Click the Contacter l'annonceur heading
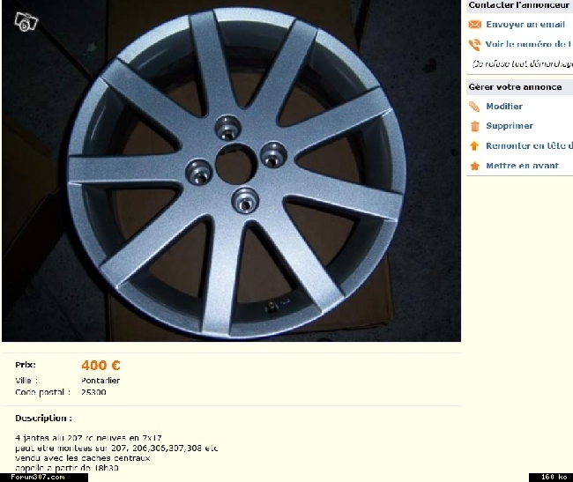The width and height of the screenshot is (573, 482). pyautogui.click(x=519, y=5)
